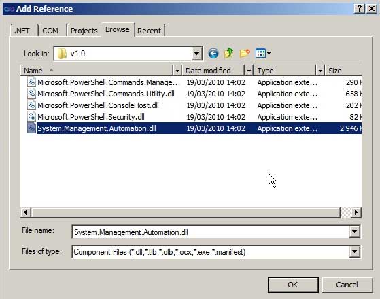Click the folder icon in Look in box
The height and width of the screenshot is (299, 380).
[x=62, y=54]
